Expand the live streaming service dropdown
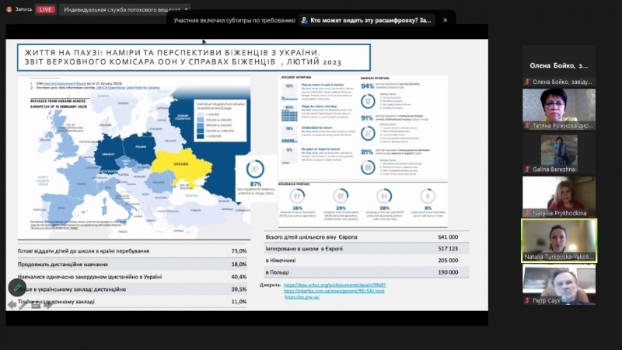Screen dimensions: 622x350 point(187,9)
